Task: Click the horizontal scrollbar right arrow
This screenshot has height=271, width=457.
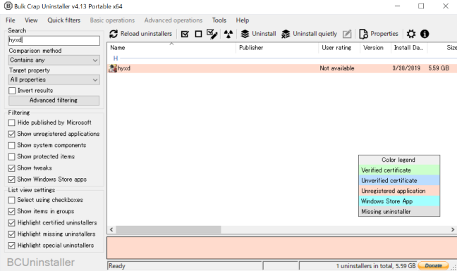Action: [453, 229]
